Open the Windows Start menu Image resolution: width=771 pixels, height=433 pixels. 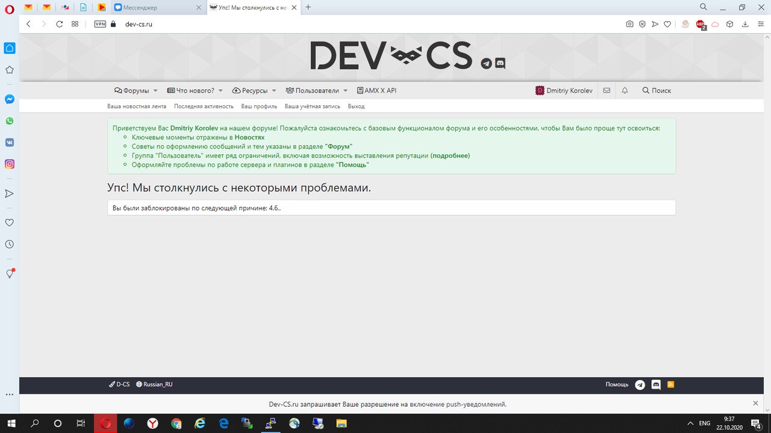(11, 423)
